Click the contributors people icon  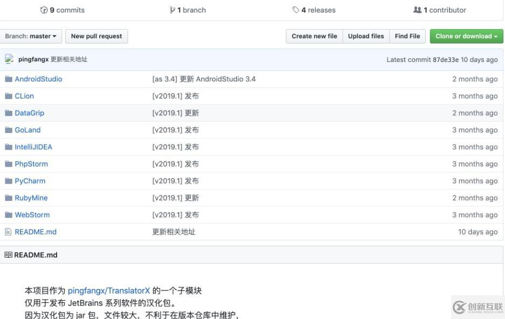[417, 10]
